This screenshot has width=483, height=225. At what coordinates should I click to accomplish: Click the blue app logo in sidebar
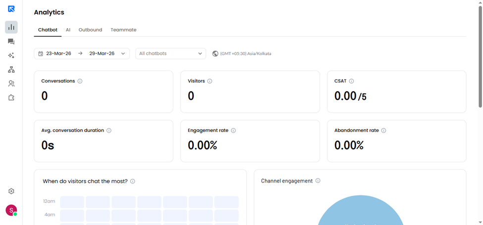click(x=11, y=9)
